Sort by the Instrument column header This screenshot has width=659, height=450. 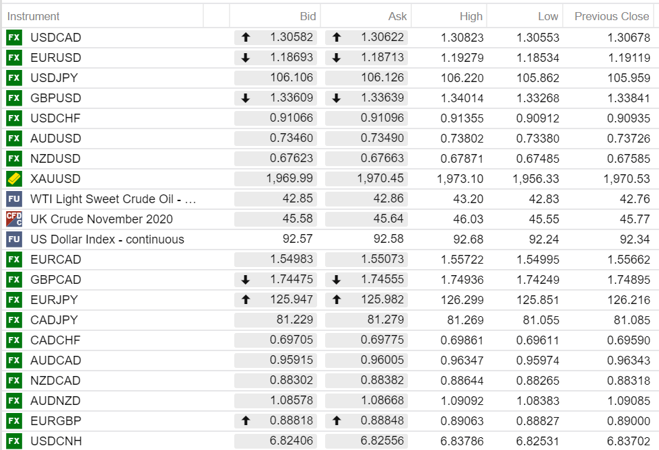pyautogui.click(x=34, y=16)
